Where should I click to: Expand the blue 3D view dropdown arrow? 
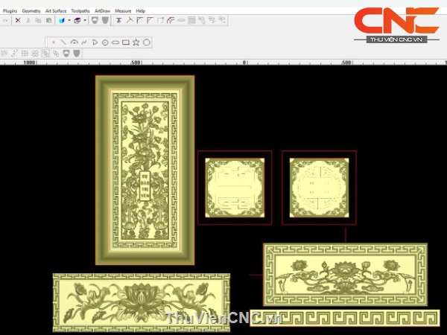click(69, 21)
